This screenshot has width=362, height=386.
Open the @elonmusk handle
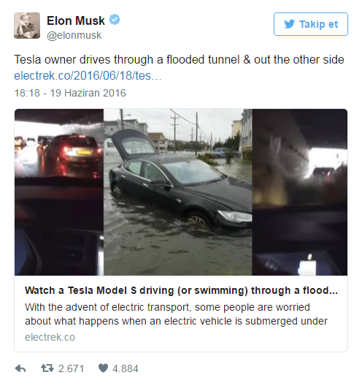(x=74, y=35)
